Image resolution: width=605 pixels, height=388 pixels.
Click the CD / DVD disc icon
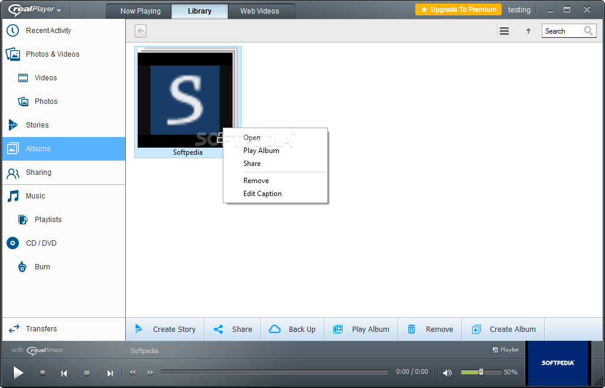pyautogui.click(x=13, y=243)
